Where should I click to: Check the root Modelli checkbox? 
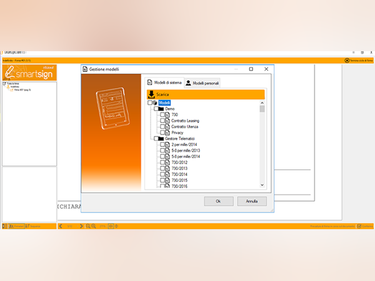pos(150,103)
